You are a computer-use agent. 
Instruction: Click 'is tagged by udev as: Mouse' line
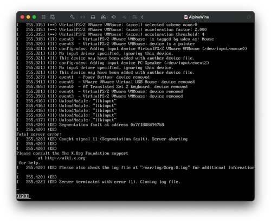pos(115,39)
